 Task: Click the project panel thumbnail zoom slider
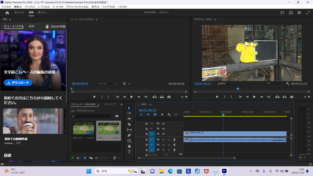click(x=97, y=158)
